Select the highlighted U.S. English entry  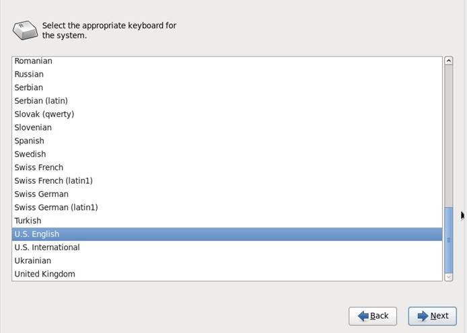coord(37,234)
